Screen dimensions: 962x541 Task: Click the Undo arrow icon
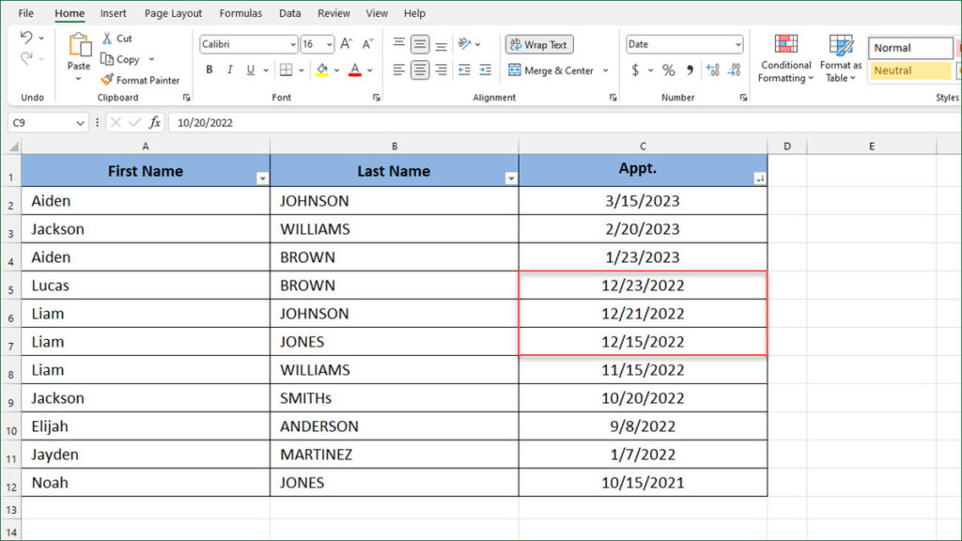pyautogui.click(x=28, y=36)
